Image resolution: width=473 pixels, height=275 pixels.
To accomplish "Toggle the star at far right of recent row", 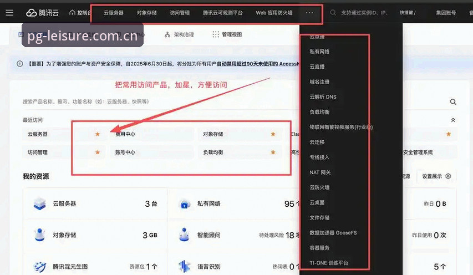I will (x=449, y=134).
